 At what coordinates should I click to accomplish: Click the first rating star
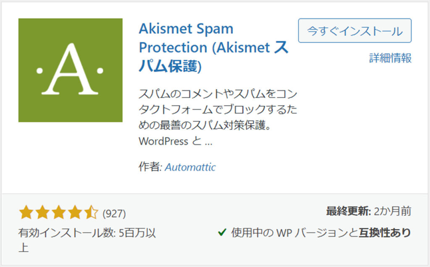point(26,213)
